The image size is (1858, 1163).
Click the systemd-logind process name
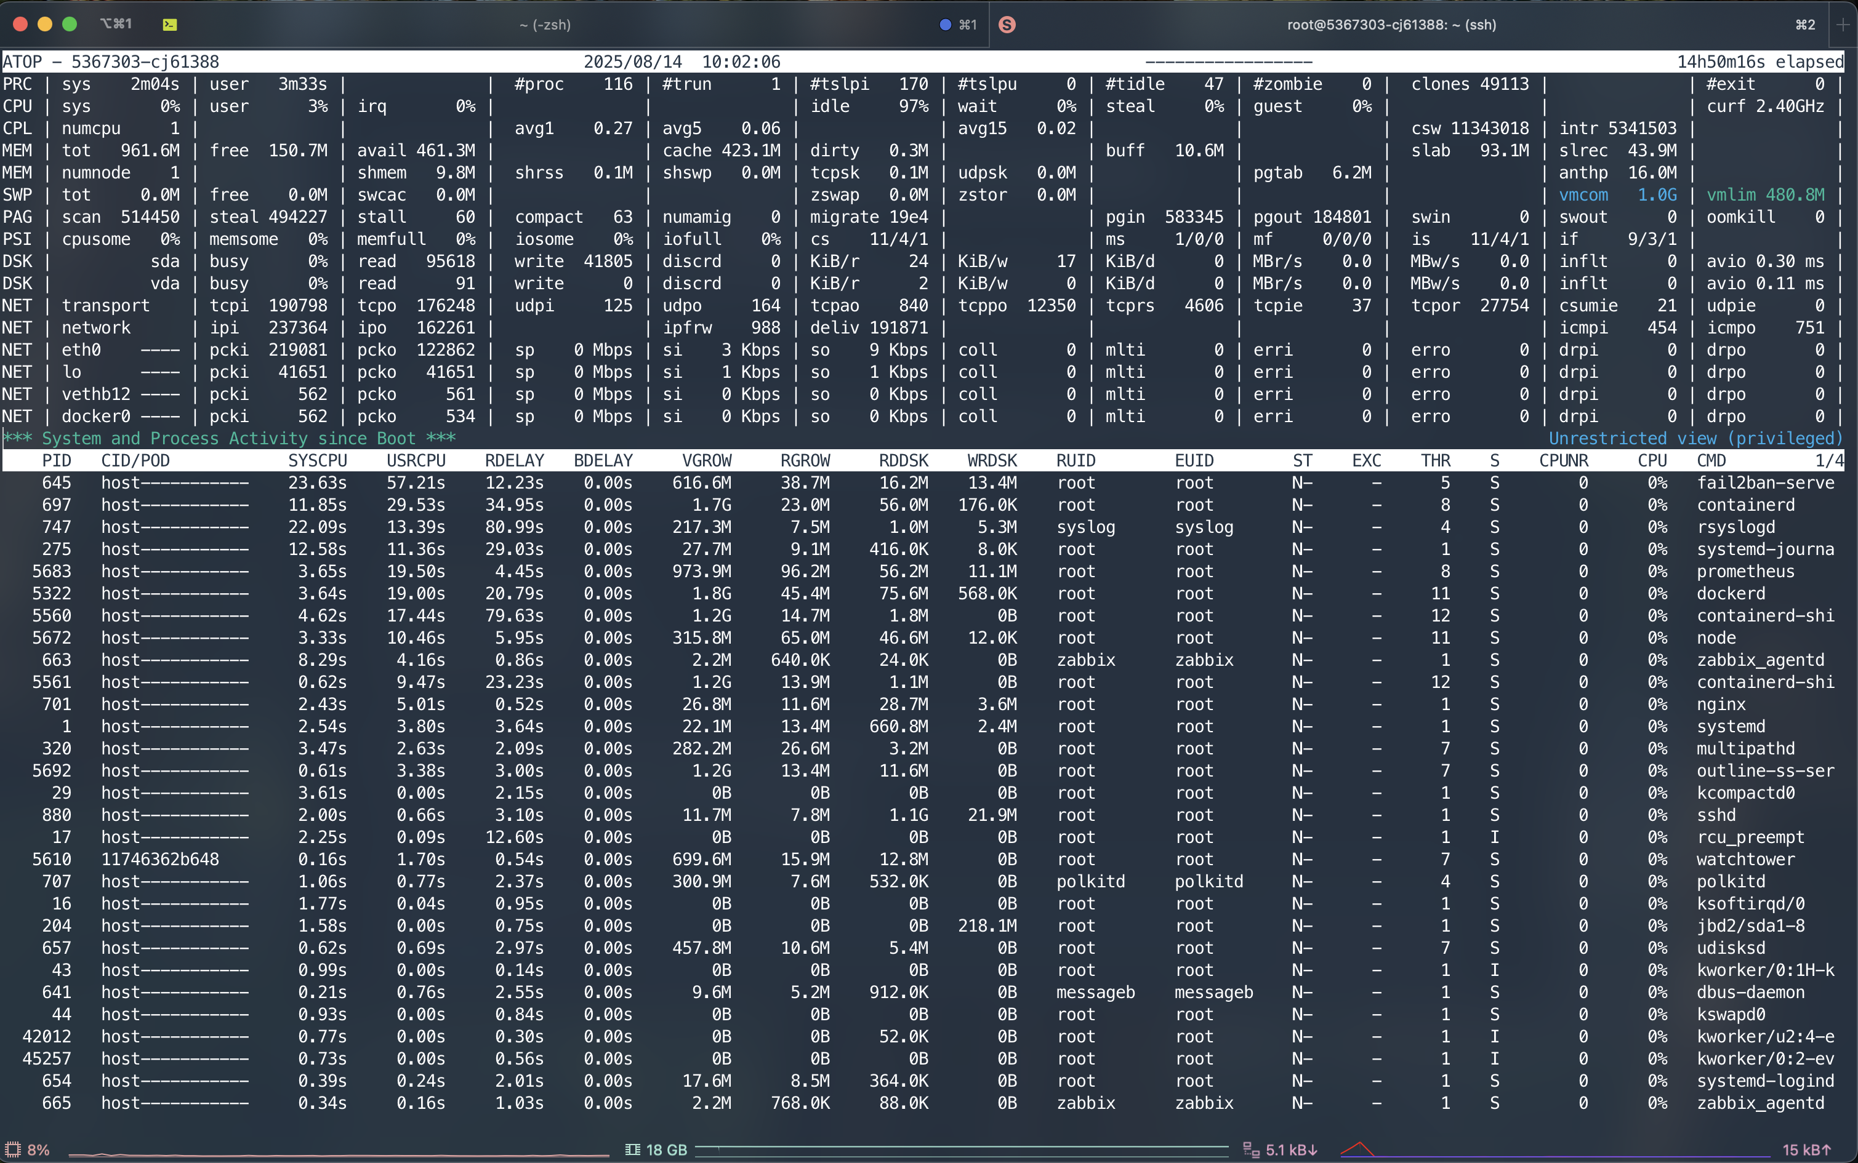[x=1766, y=1081]
